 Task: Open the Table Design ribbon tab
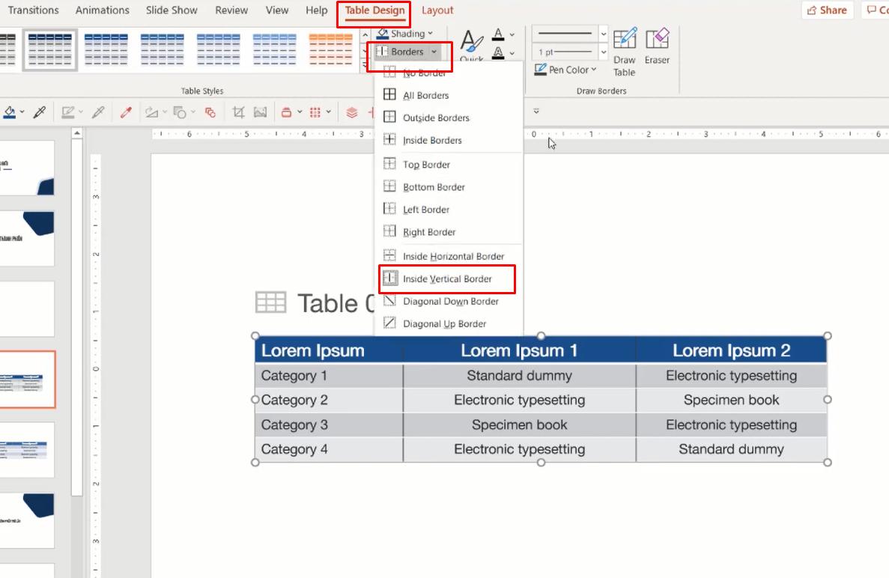coord(374,10)
